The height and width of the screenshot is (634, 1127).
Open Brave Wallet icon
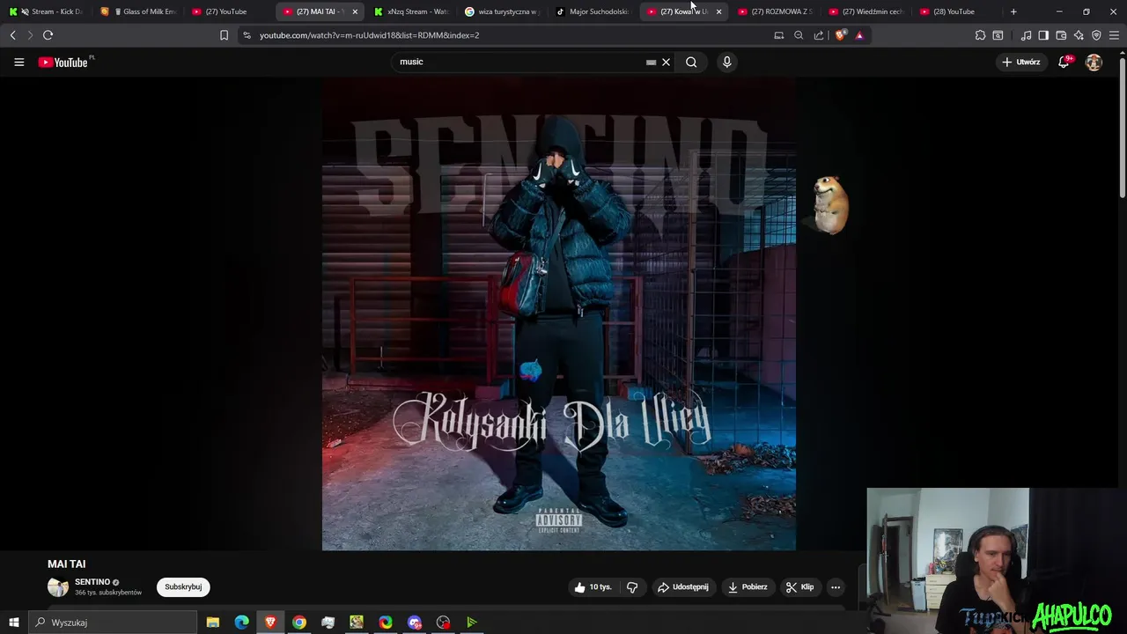pos(1061,35)
